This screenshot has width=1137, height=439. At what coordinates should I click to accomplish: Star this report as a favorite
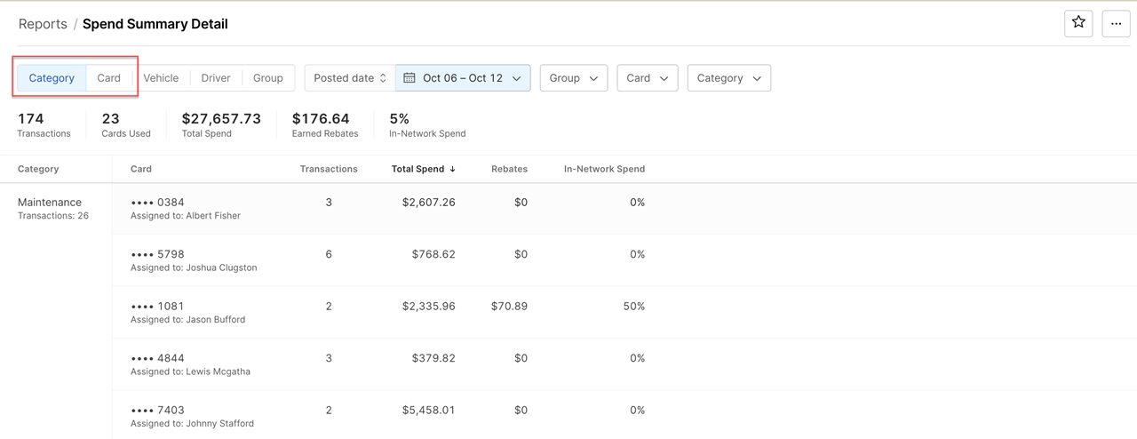pos(1078,23)
